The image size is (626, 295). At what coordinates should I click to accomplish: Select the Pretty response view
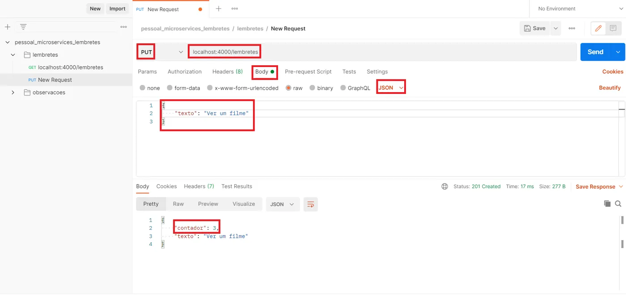[x=151, y=204]
